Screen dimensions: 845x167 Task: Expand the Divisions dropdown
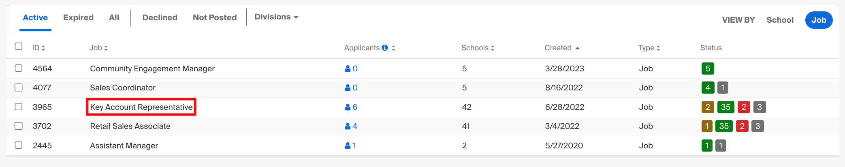pyautogui.click(x=276, y=17)
